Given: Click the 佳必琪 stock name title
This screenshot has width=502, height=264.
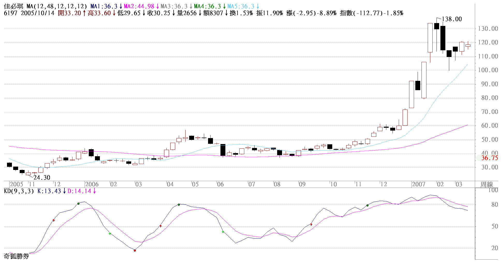Looking at the screenshot, I should pyautogui.click(x=13, y=6).
